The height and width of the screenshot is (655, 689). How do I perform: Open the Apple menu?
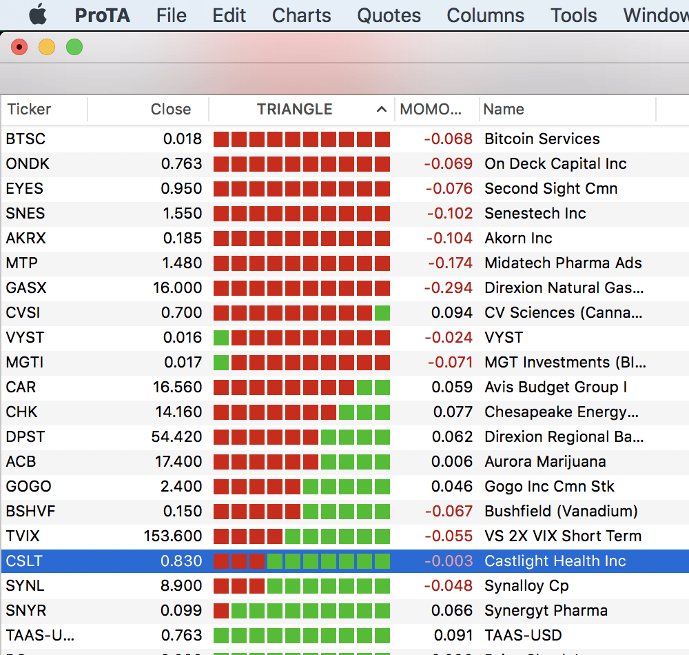tap(37, 14)
